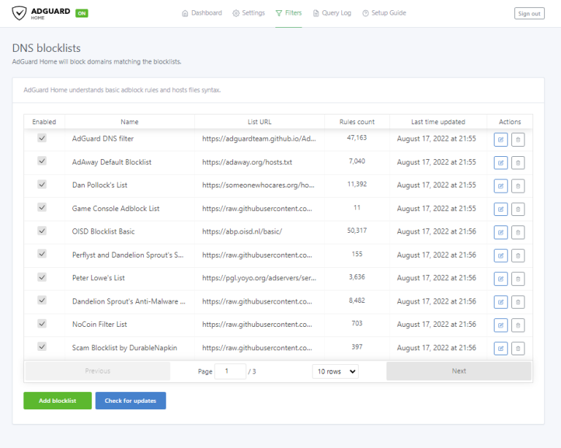Edit the NoCoin Filter List entry
The image size is (561, 448).
point(500,325)
